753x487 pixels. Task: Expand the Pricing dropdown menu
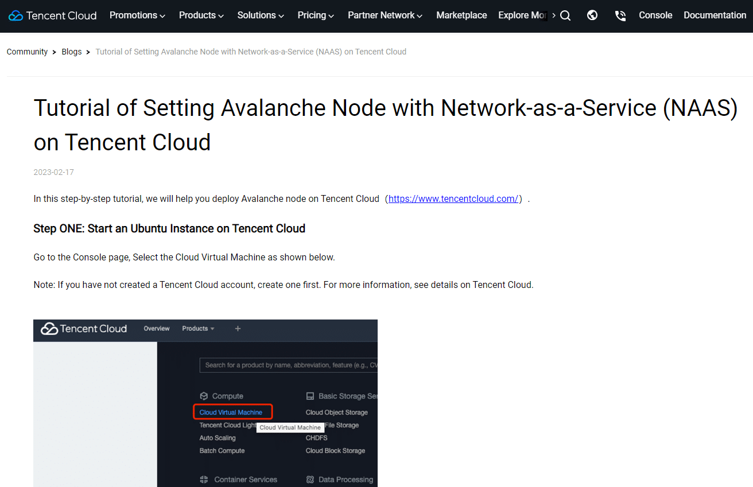click(315, 15)
